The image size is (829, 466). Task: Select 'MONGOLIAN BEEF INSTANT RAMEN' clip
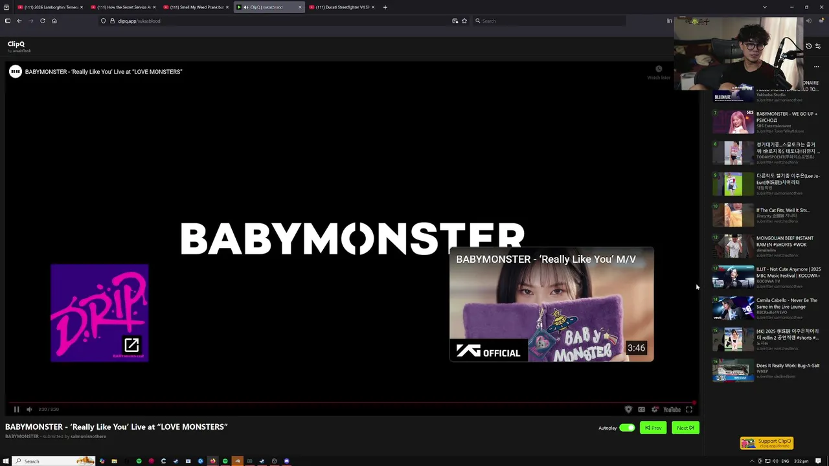tap(767, 246)
